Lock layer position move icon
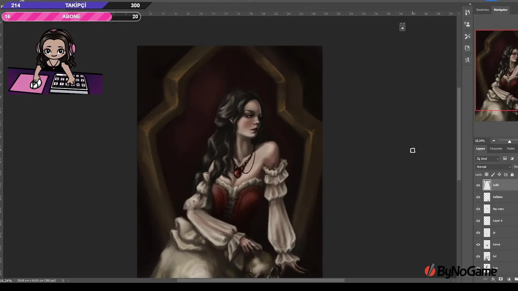 click(x=499, y=175)
